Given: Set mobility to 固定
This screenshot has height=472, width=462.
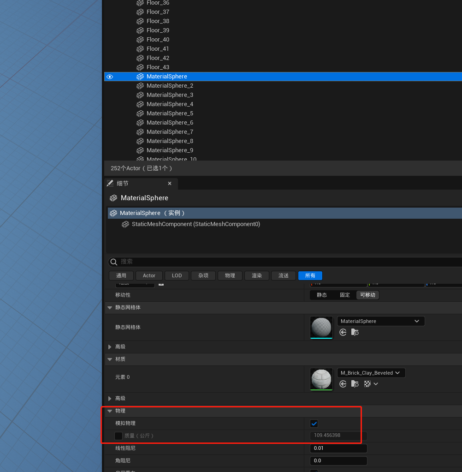Looking at the screenshot, I should click(x=345, y=295).
